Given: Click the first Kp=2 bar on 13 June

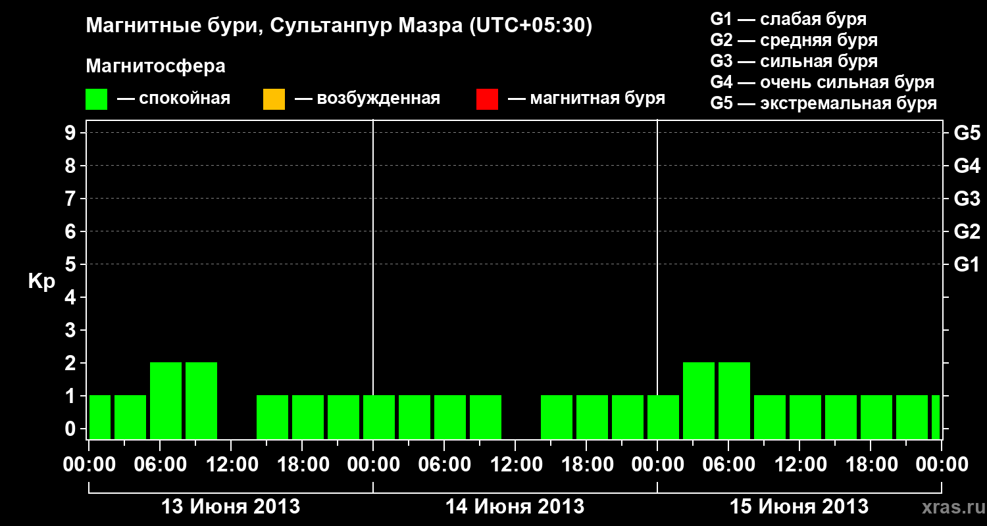Looking at the screenshot, I should click(x=166, y=400).
